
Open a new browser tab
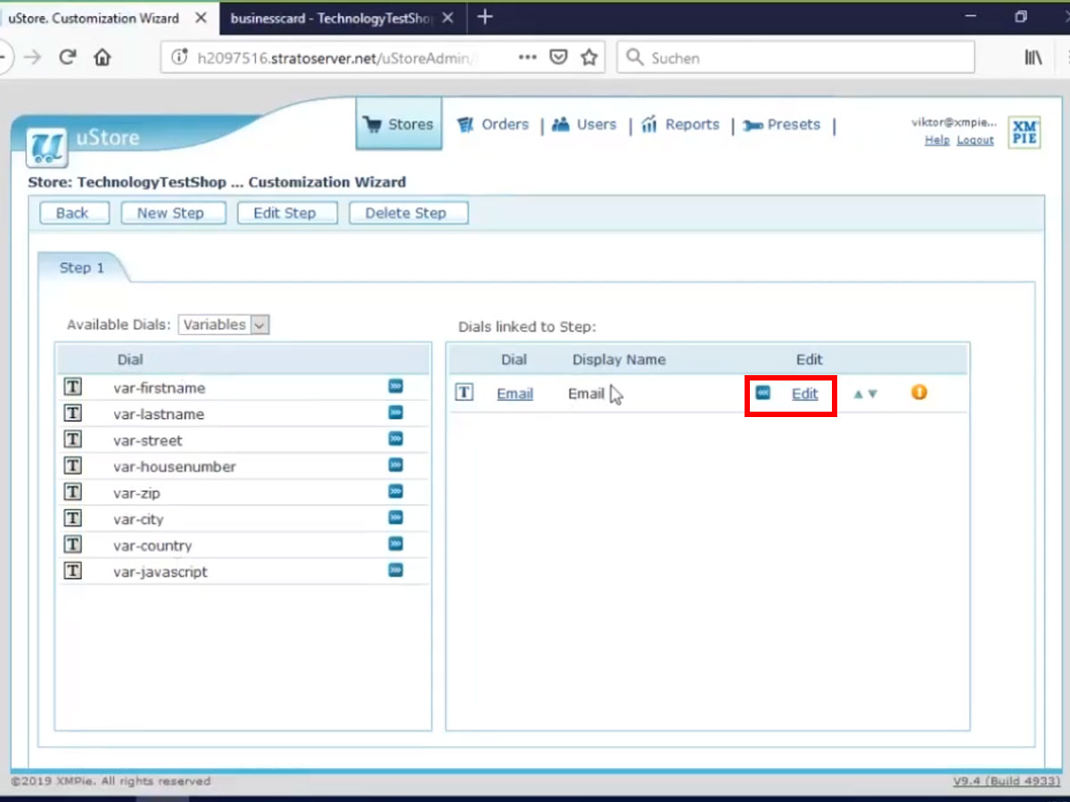(485, 17)
